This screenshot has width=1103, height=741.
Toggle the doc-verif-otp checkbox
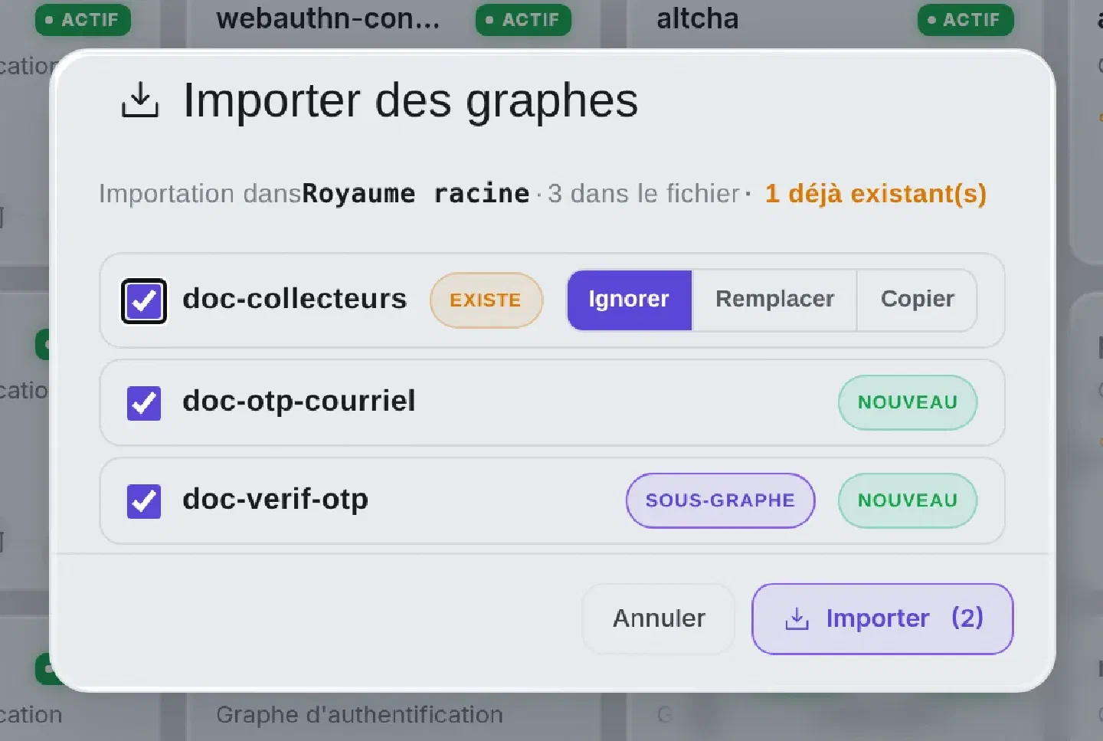point(144,501)
